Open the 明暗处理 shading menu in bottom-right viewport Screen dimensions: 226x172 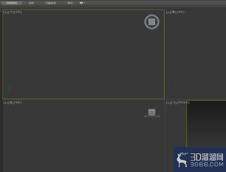click(x=183, y=102)
